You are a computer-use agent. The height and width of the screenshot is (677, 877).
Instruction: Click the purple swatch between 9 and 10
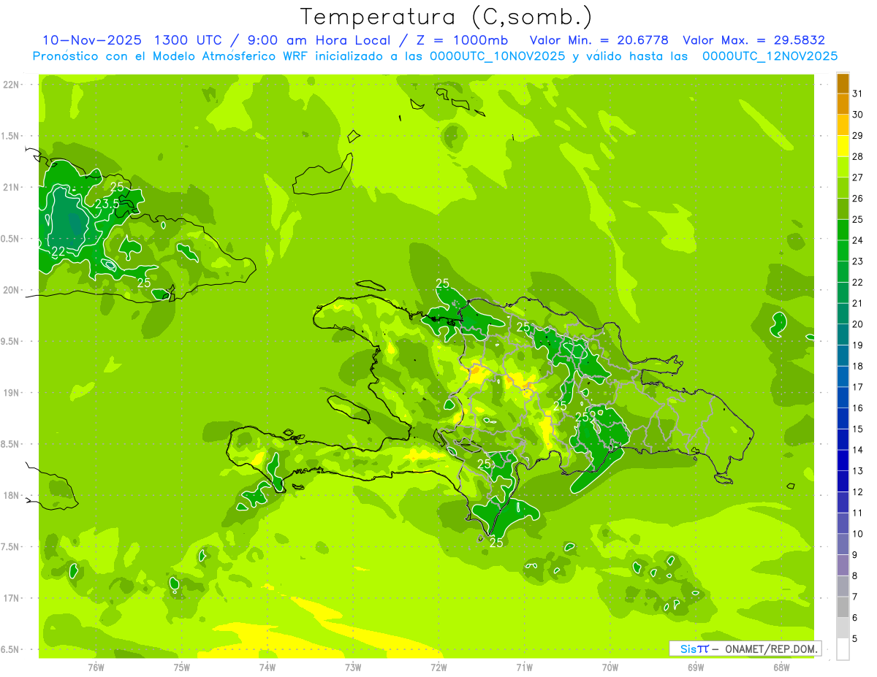pos(843,544)
